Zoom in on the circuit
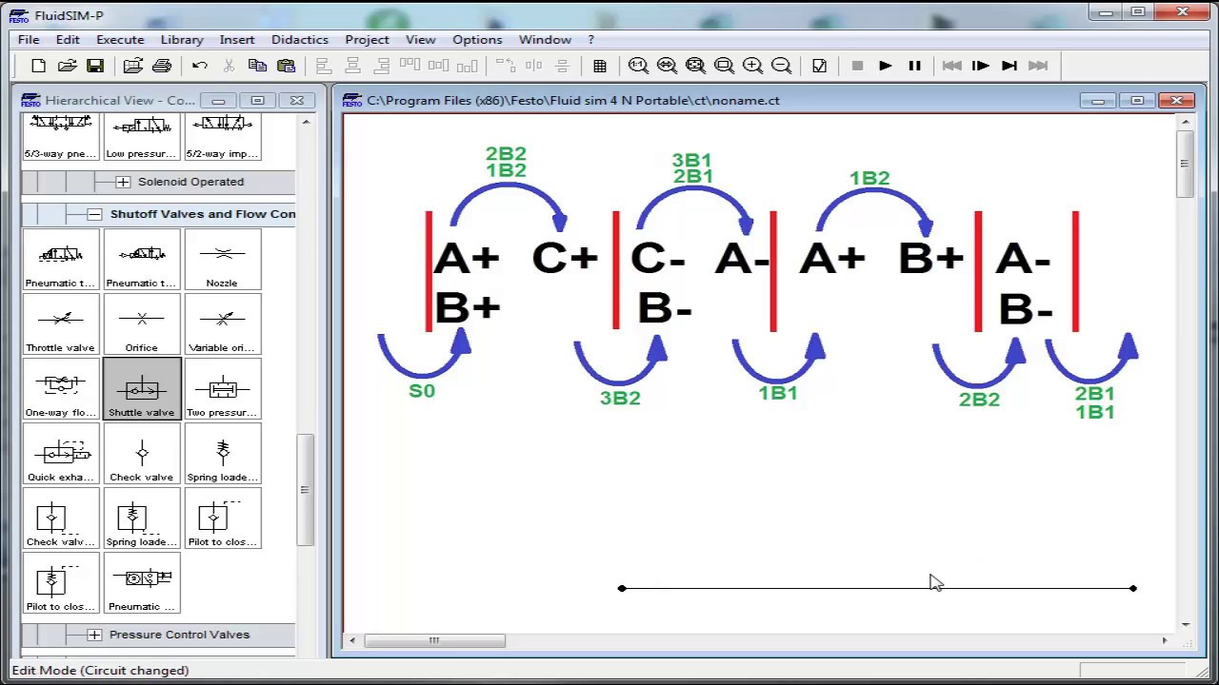This screenshot has width=1219, height=685. [752, 66]
